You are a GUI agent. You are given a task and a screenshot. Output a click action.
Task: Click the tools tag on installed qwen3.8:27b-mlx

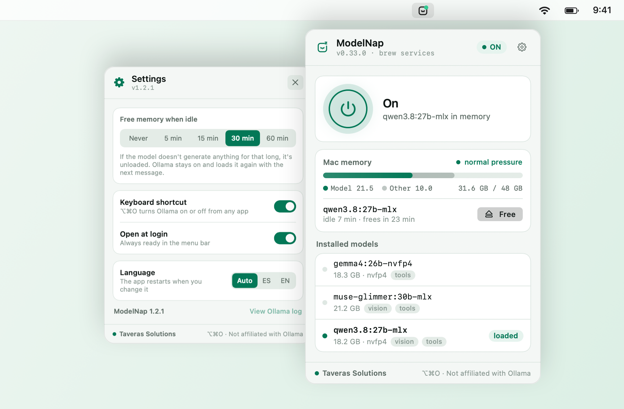[434, 342]
